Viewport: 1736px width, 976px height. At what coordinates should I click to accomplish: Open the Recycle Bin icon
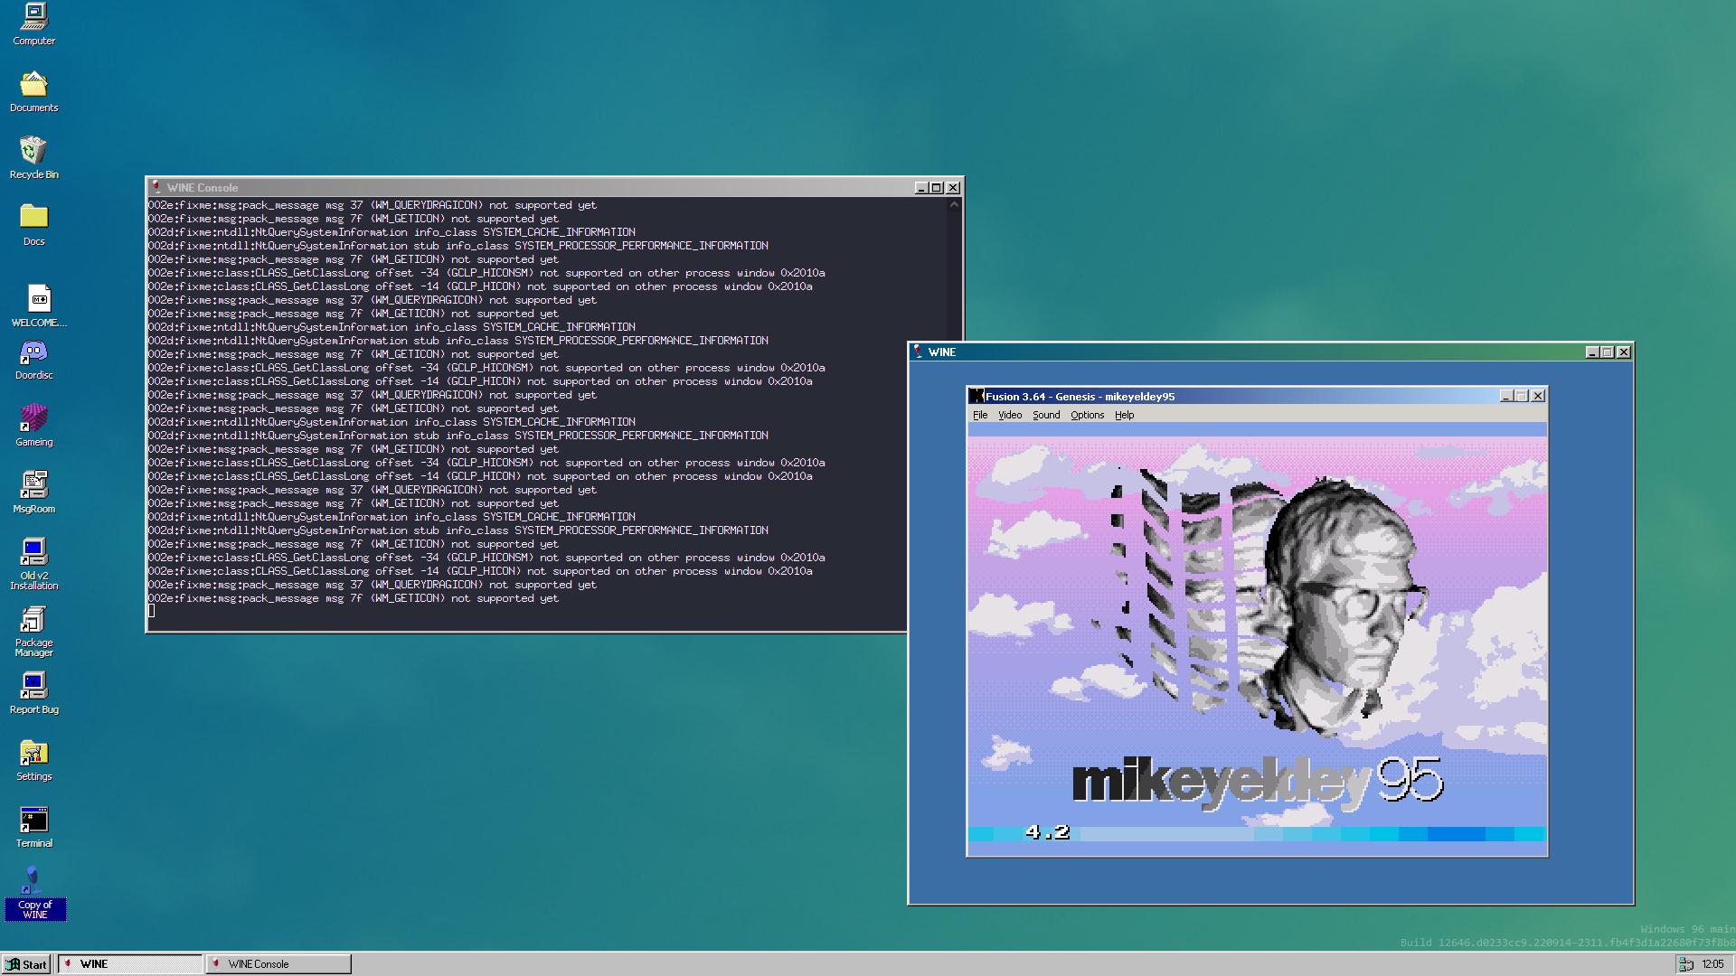pyautogui.click(x=33, y=150)
